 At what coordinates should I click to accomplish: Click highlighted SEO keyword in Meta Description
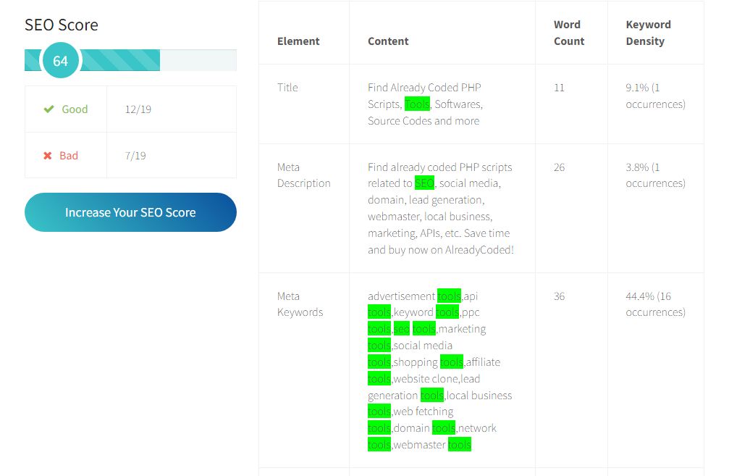pos(424,183)
